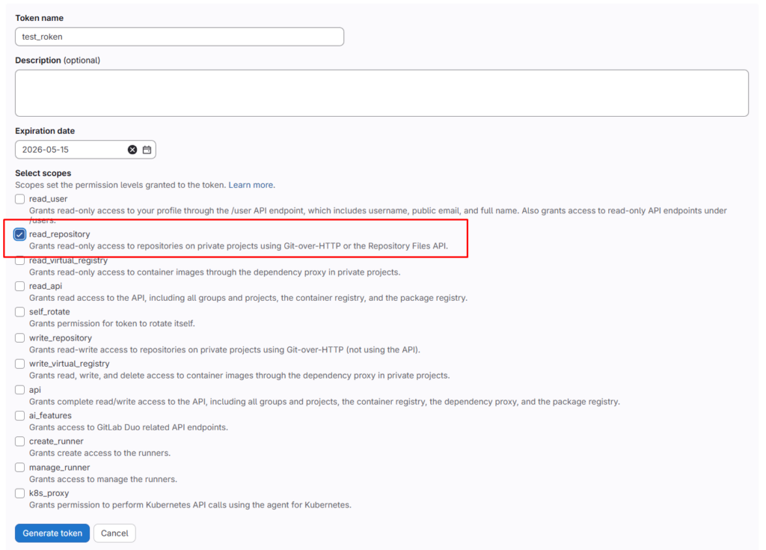The image size is (766, 550).
Task: Focus the Token name input field
Action: (180, 37)
